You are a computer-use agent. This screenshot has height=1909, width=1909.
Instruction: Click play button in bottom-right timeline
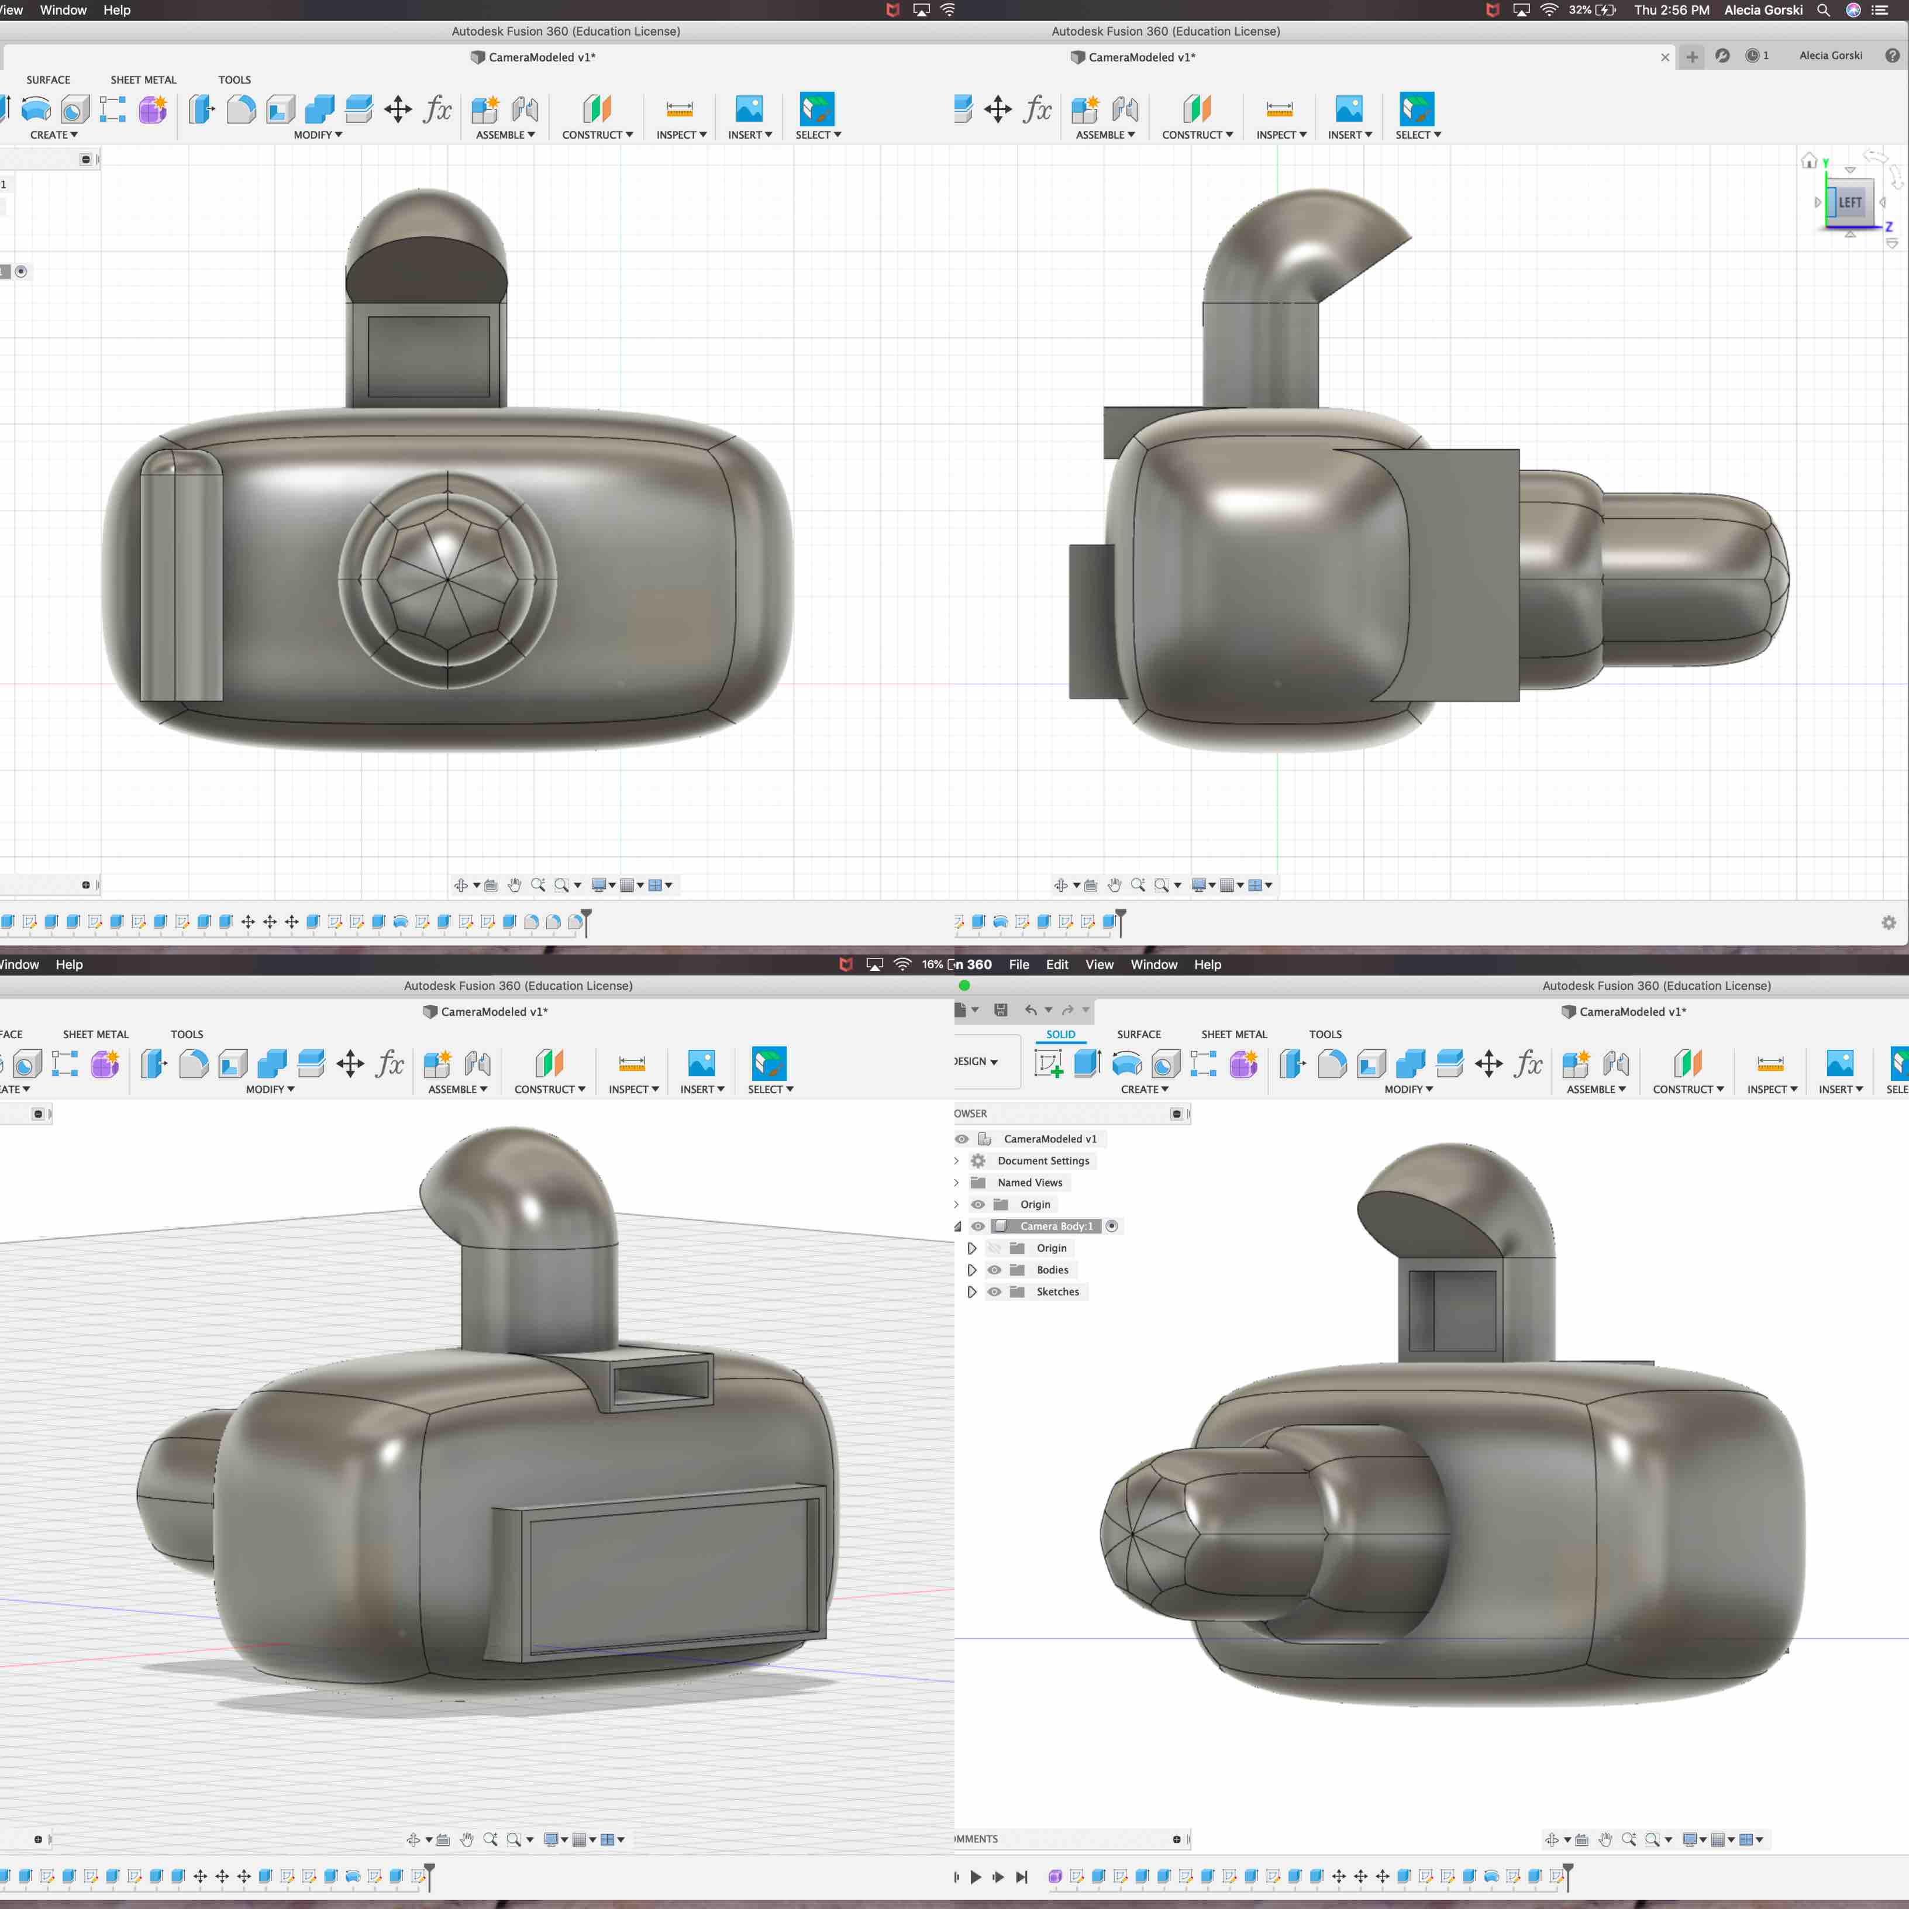975,1876
